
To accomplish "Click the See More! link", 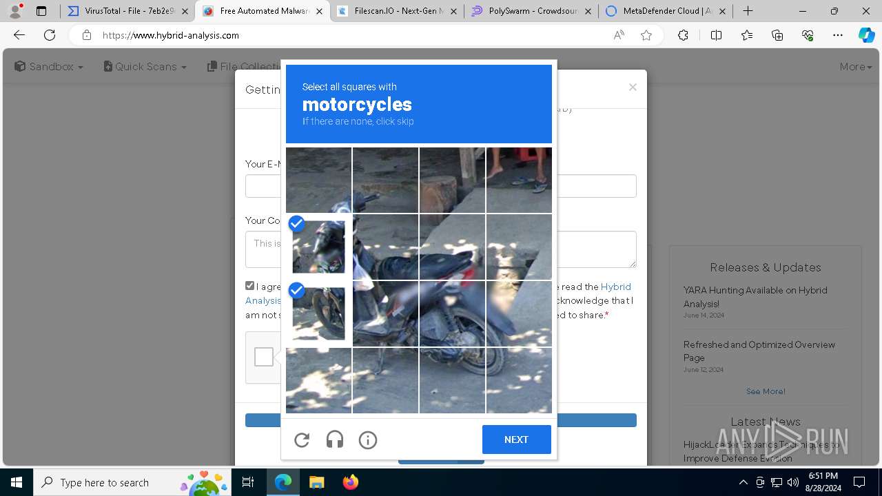I will (x=766, y=391).
